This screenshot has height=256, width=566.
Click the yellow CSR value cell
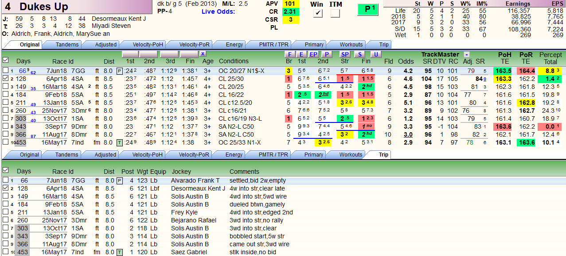290,19
